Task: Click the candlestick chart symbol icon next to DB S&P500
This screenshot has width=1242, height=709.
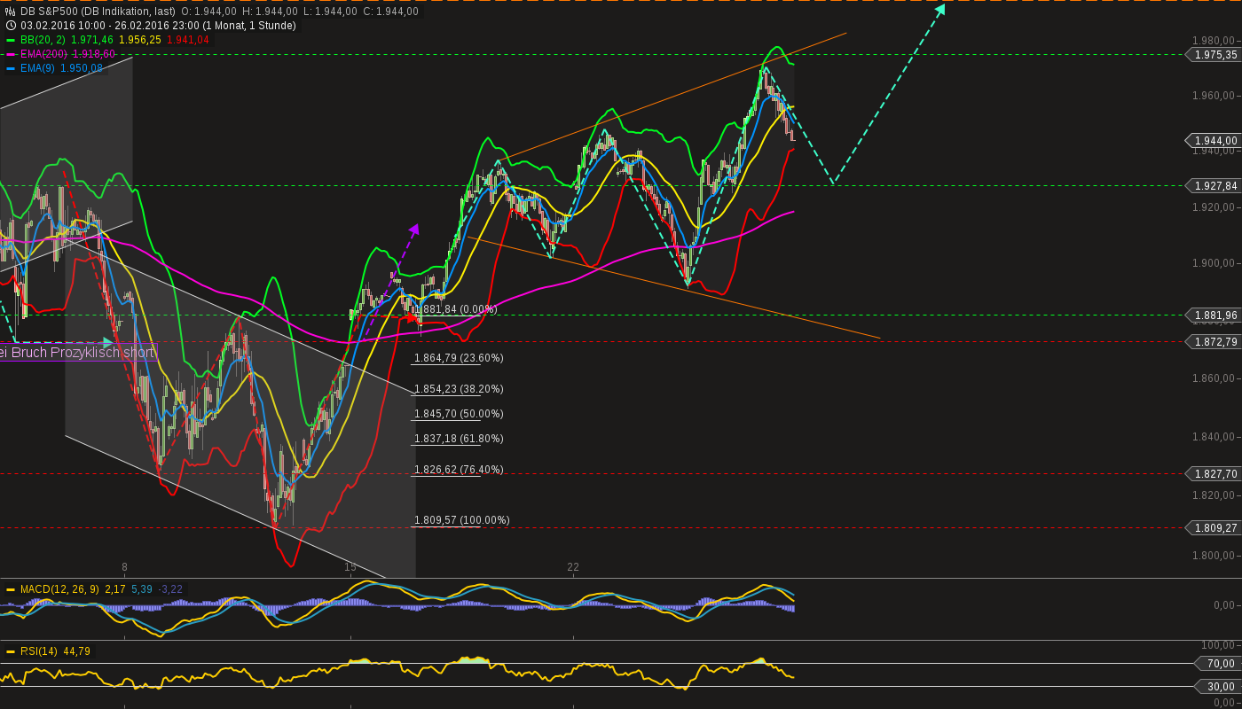Action: [x=11, y=12]
